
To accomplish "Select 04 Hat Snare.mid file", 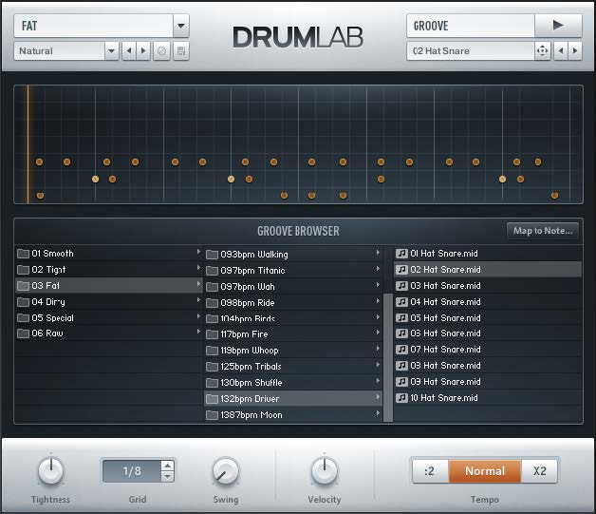I will [x=488, y=302].
